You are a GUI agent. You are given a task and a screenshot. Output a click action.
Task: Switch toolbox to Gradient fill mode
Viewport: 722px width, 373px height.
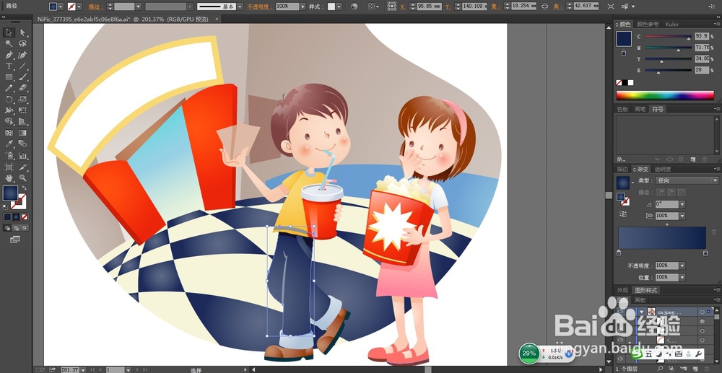[x=16, y=216]
